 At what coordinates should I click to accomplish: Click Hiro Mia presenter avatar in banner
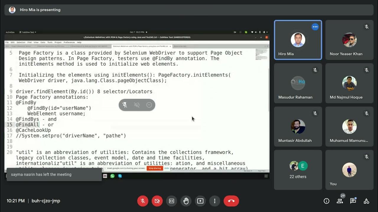(12, 10)
